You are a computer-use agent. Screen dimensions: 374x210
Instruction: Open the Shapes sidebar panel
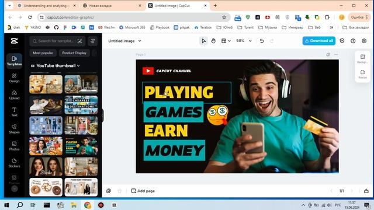click(x=14, y=129)
